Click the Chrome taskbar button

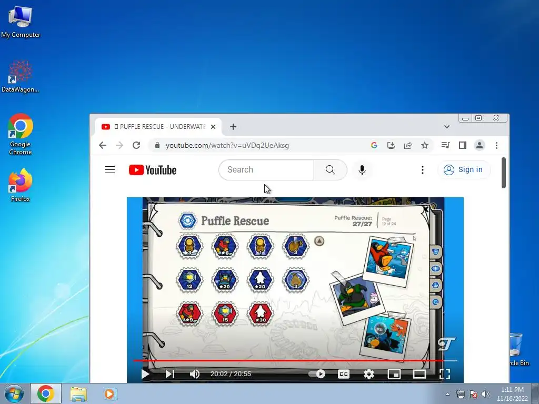[46, 393]
